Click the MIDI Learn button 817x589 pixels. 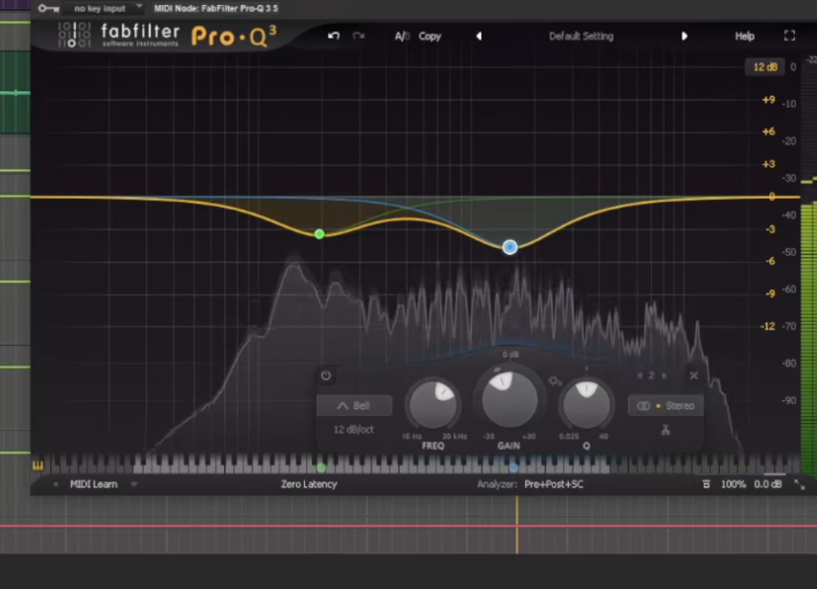point(94,485)
